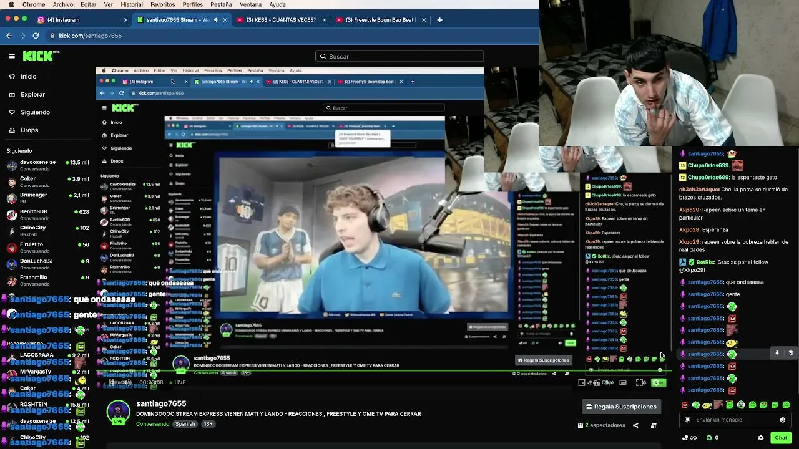Mute audio on the santiago7655 Stream tab
Screen dimensions: 799x449
click(216, 20)
